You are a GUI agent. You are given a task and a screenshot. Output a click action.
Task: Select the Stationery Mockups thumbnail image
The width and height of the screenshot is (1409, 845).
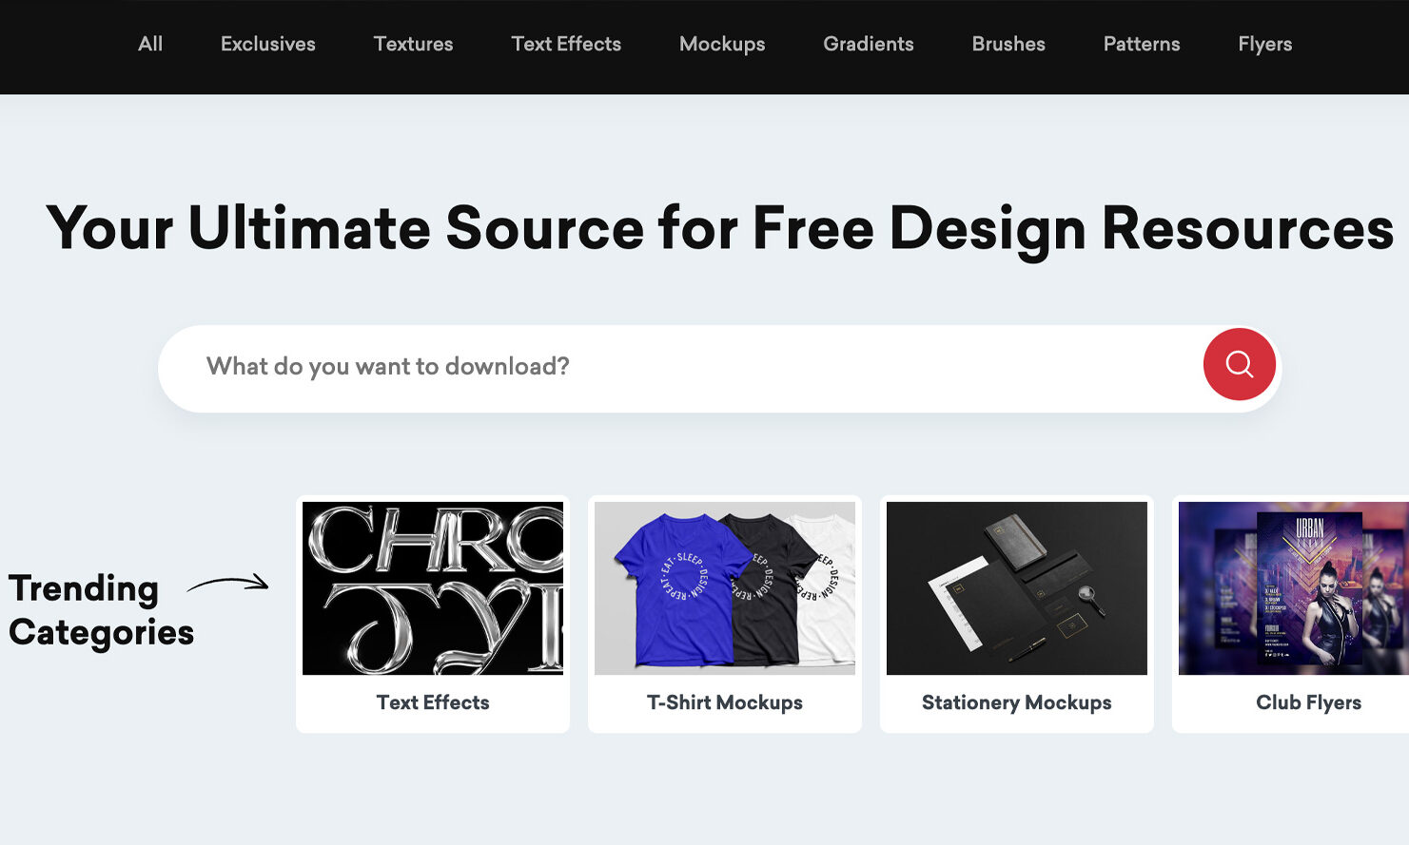pos(1017,588)
